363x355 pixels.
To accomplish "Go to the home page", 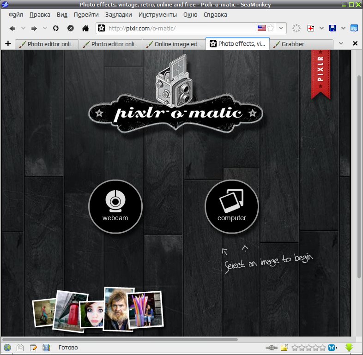I will pyautogui.click(x=85, y=28).
